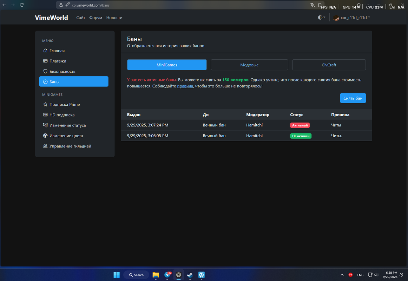Click the Выдан column header
Viewport: 408px width, 281px height.
coord(134,115)
